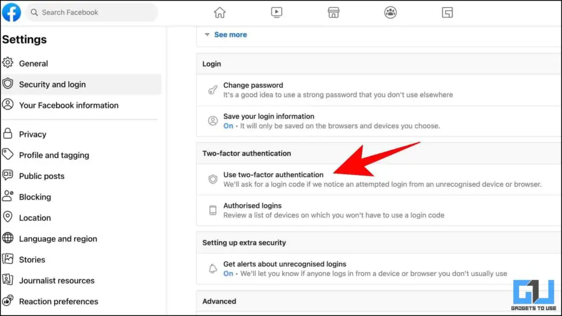Click the Blocking icon
The image size is (562, 316).
coord(8,196)
